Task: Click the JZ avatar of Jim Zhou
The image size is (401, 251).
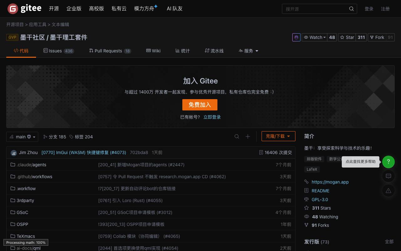Action: [x=14, y=153]
